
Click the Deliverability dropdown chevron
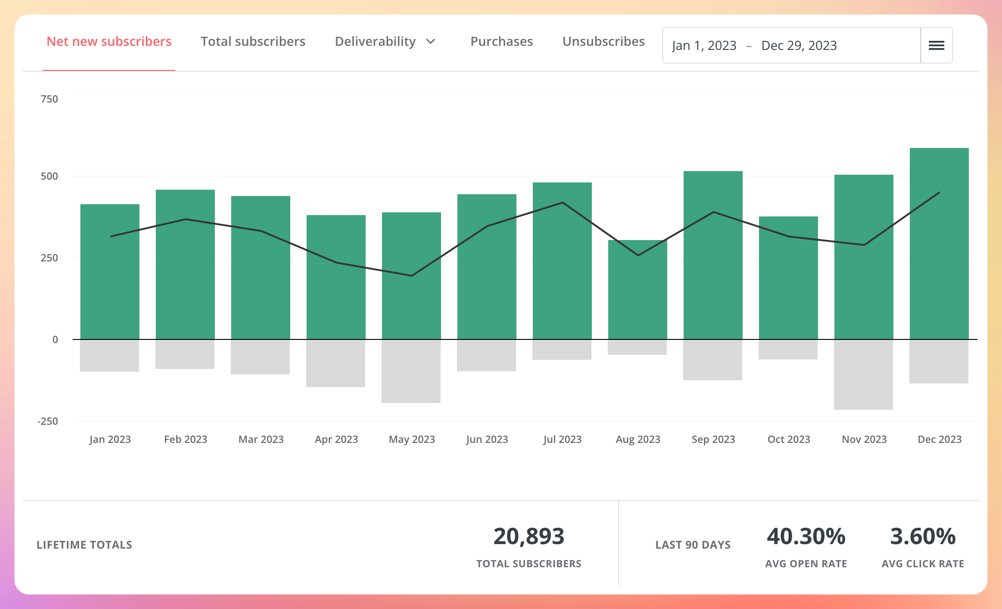point(431,42)
